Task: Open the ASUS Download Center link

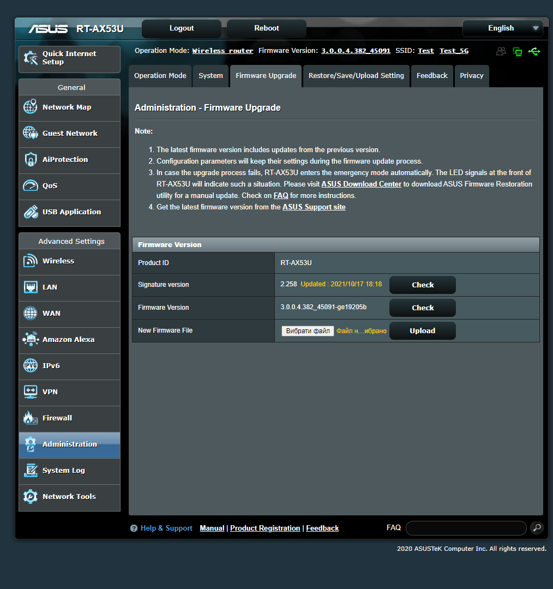Action: point(361,184)
